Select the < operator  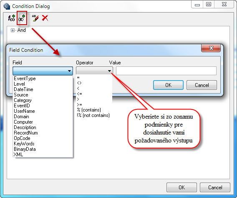click(94, 88)
